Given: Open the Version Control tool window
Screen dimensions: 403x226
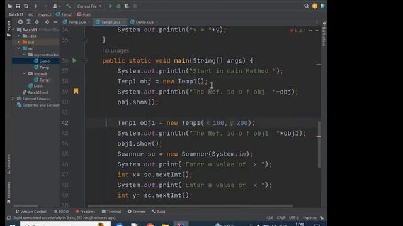Looking at the screenshot, I should point(31,212).
